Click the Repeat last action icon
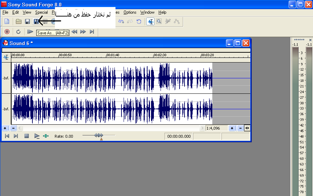This screenshot has width=313, height=196. (139, 21)
